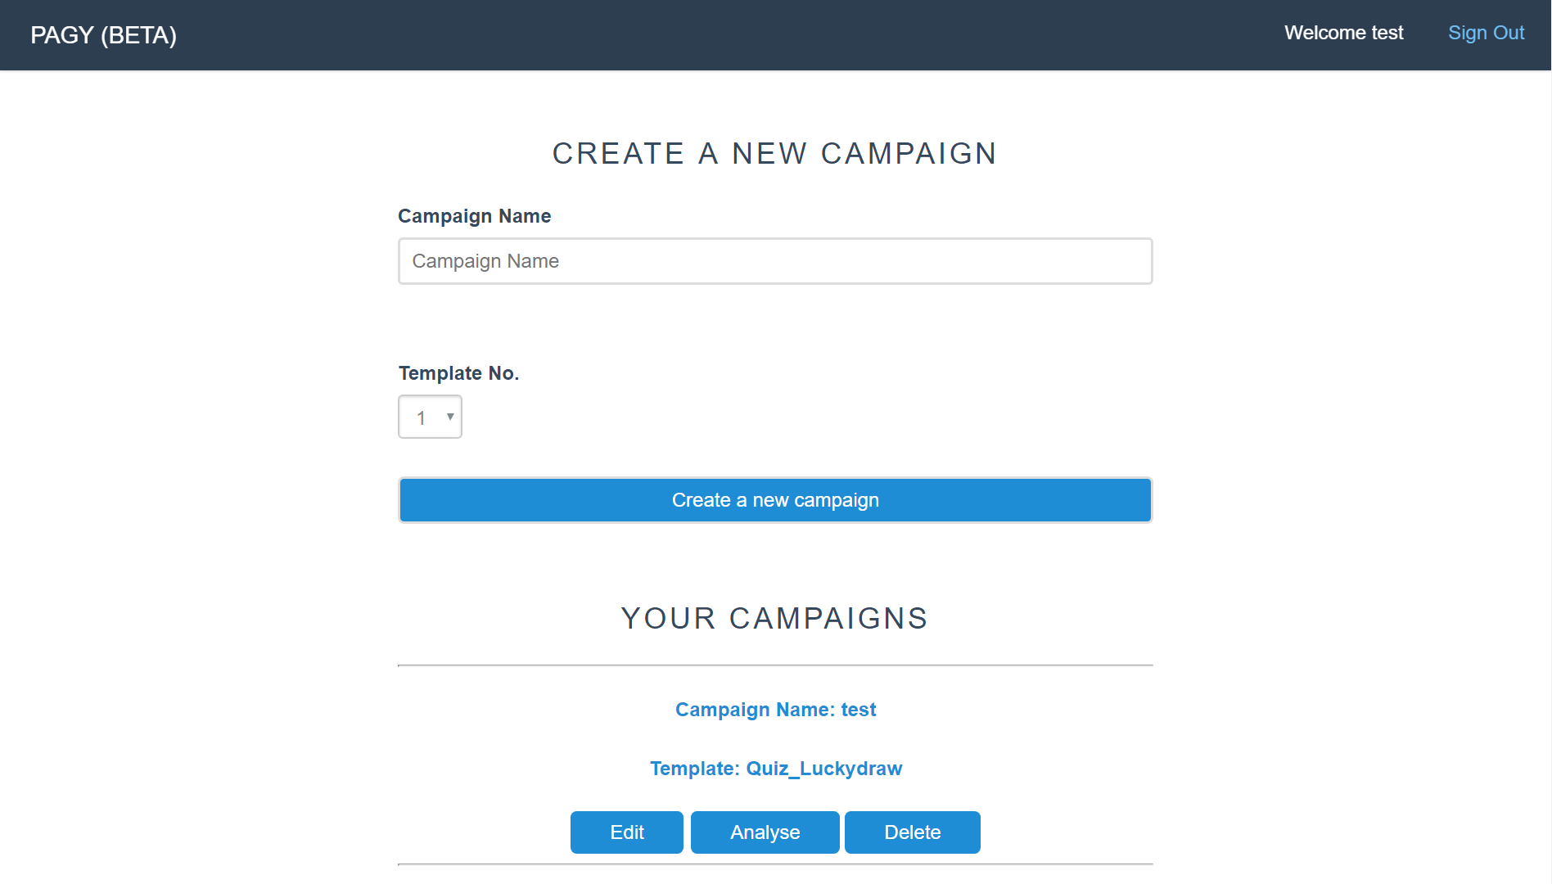The width and height of the screenshot is (1552, 884).
Task: Click the Template: Quiz_Luckydraw link
Action: (775, 769)
